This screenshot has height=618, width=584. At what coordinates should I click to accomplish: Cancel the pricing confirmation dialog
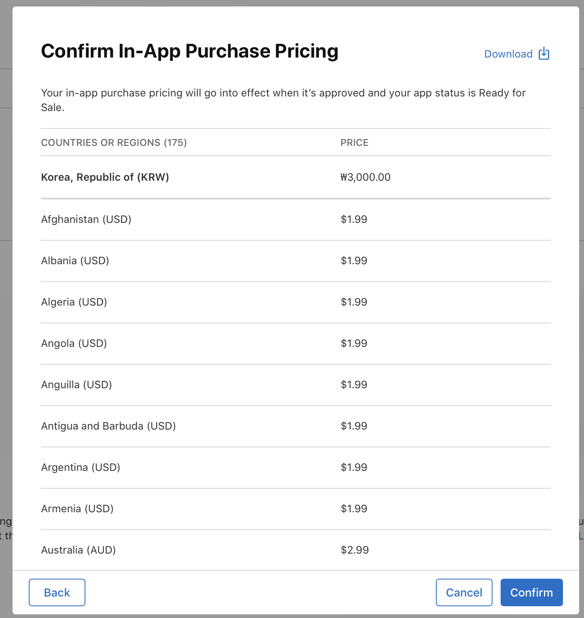(x=464, y=592)
